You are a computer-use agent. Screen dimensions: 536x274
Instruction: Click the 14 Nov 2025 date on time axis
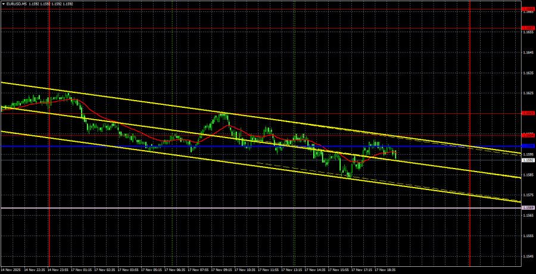(12, 270)
